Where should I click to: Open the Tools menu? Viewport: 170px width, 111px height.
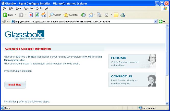tap(39, 8)
